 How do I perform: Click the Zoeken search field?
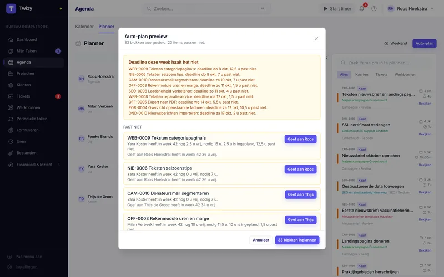click(x=206, y=8)
